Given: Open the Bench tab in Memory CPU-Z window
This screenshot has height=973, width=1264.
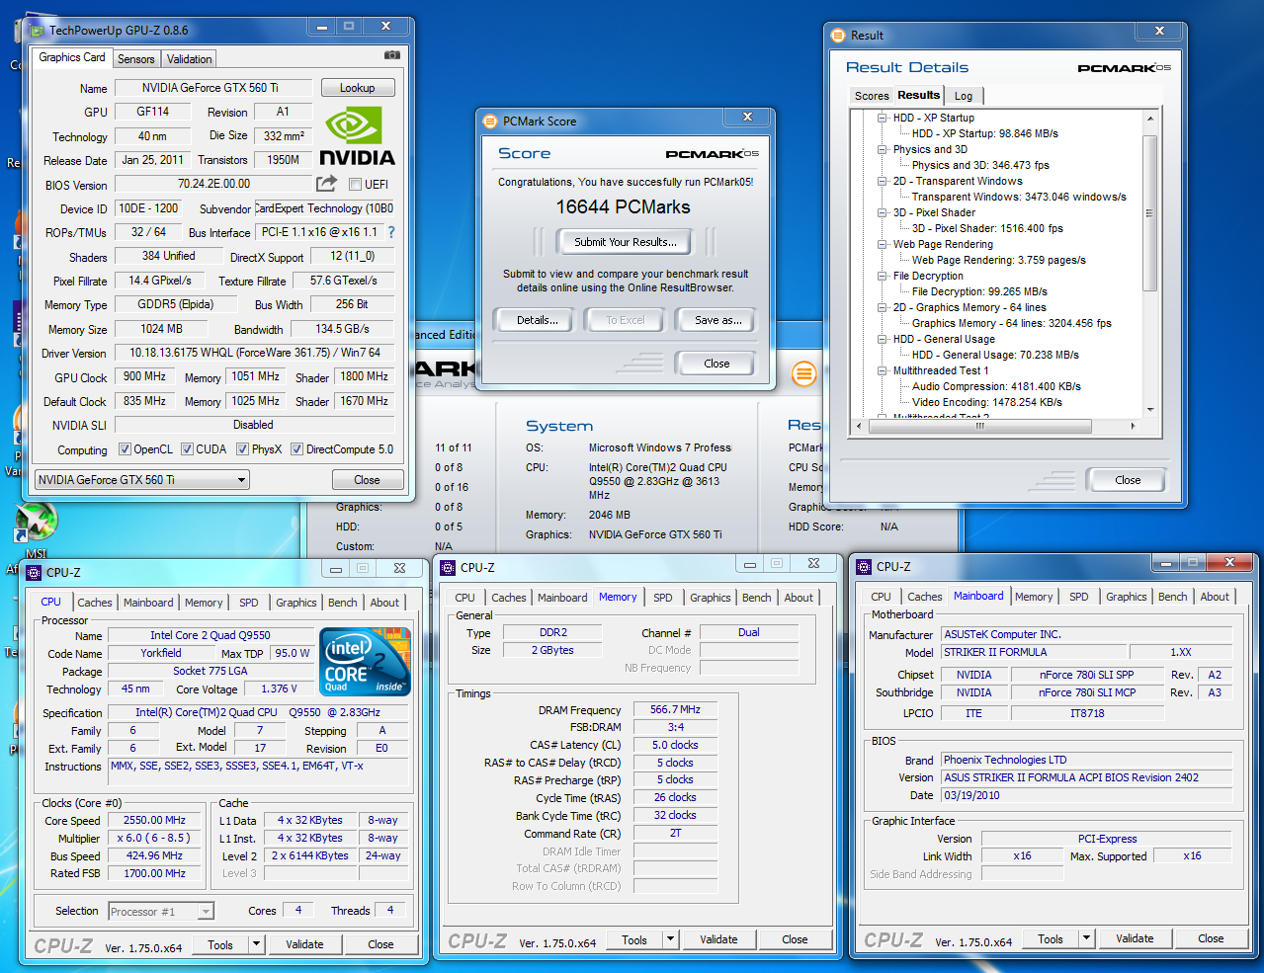Looking at the screenshot, I should (x=757, y=598).
